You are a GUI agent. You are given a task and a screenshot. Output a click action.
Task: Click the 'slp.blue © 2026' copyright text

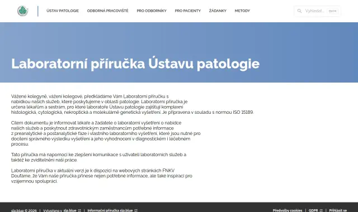pos(23,210)
